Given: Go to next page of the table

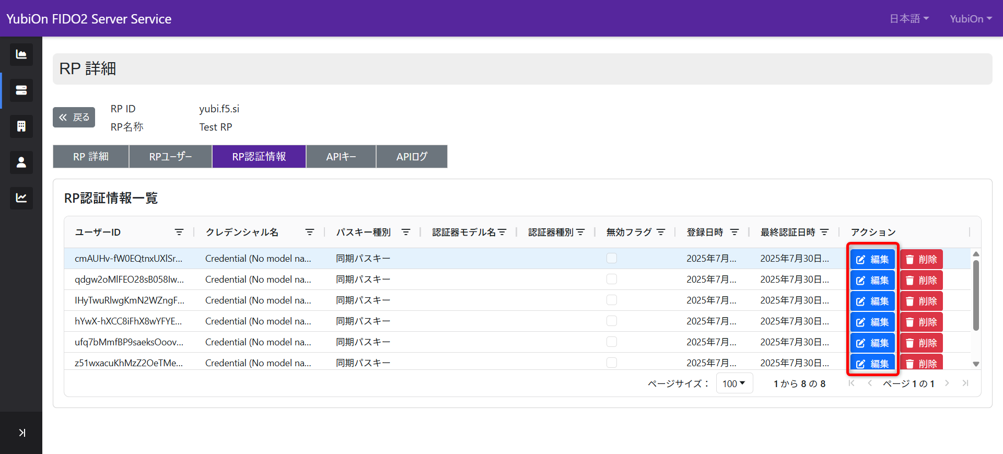Looking at the screenshot, I should coord(947,383).
